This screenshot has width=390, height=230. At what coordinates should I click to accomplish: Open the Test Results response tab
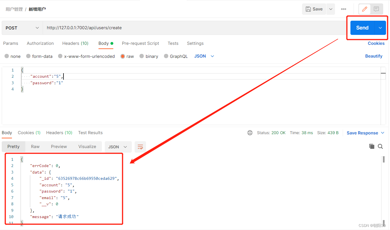[90, 133]
